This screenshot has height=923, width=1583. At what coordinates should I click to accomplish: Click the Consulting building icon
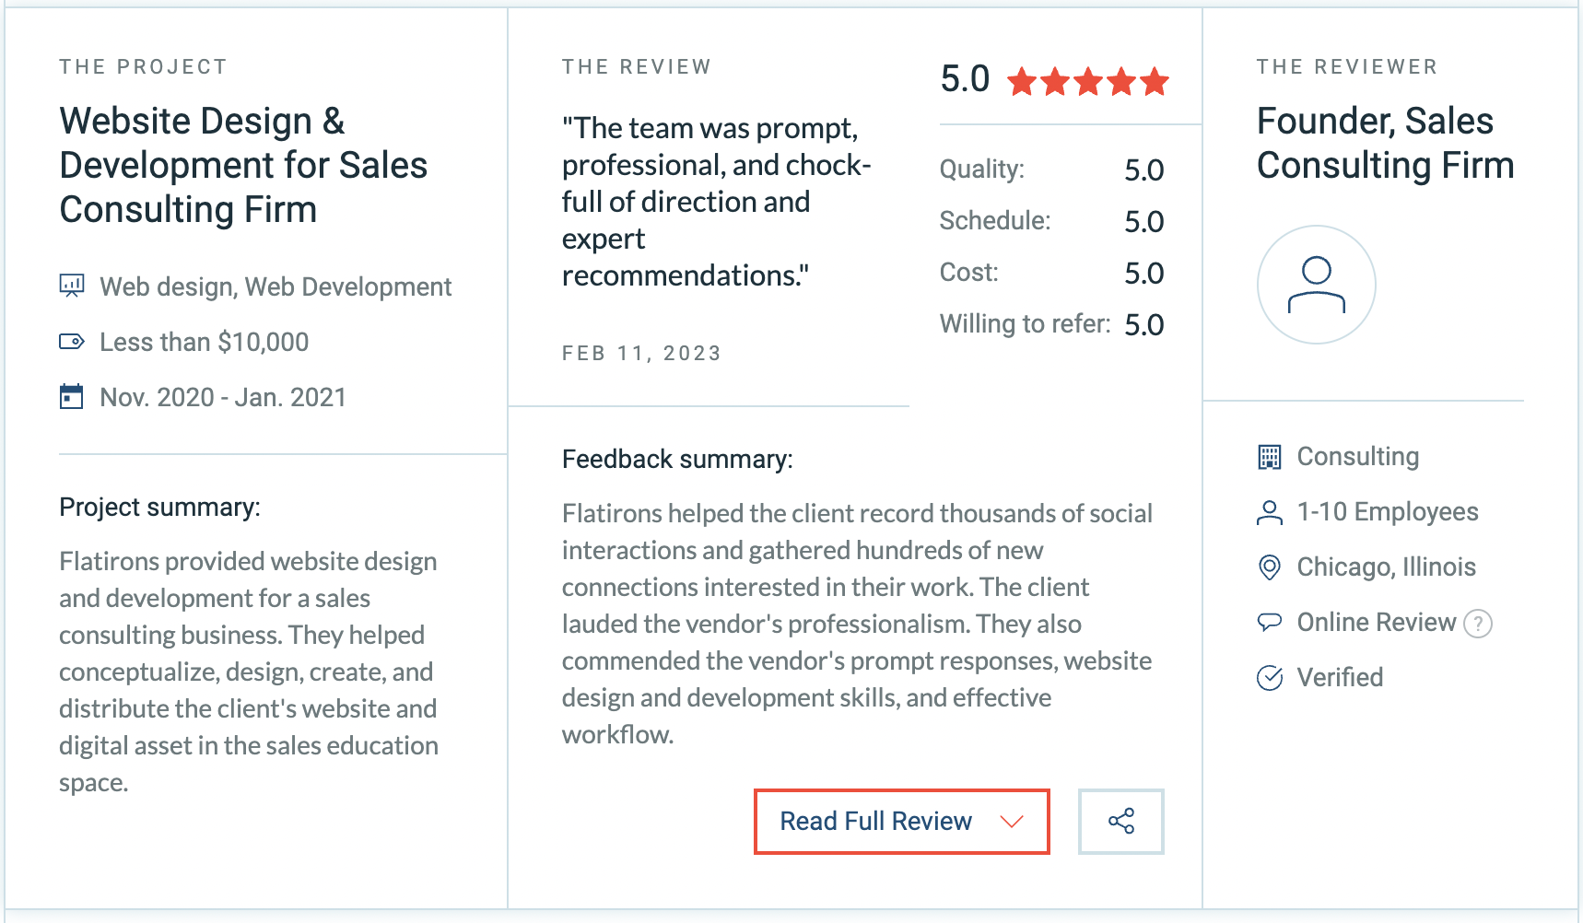click(x=1270, y=457)
